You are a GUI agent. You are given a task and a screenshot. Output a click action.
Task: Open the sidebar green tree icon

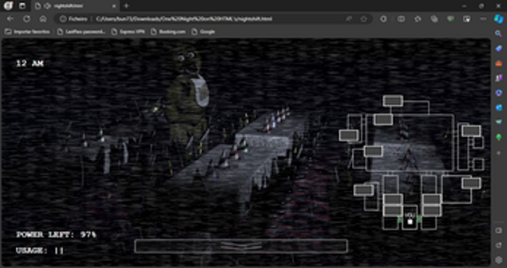pyautogui.click(x=499, y=137)
